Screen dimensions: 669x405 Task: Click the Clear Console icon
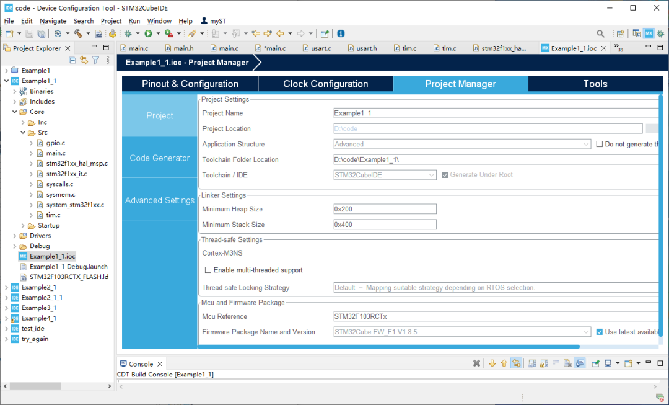(x=567, y=363)
